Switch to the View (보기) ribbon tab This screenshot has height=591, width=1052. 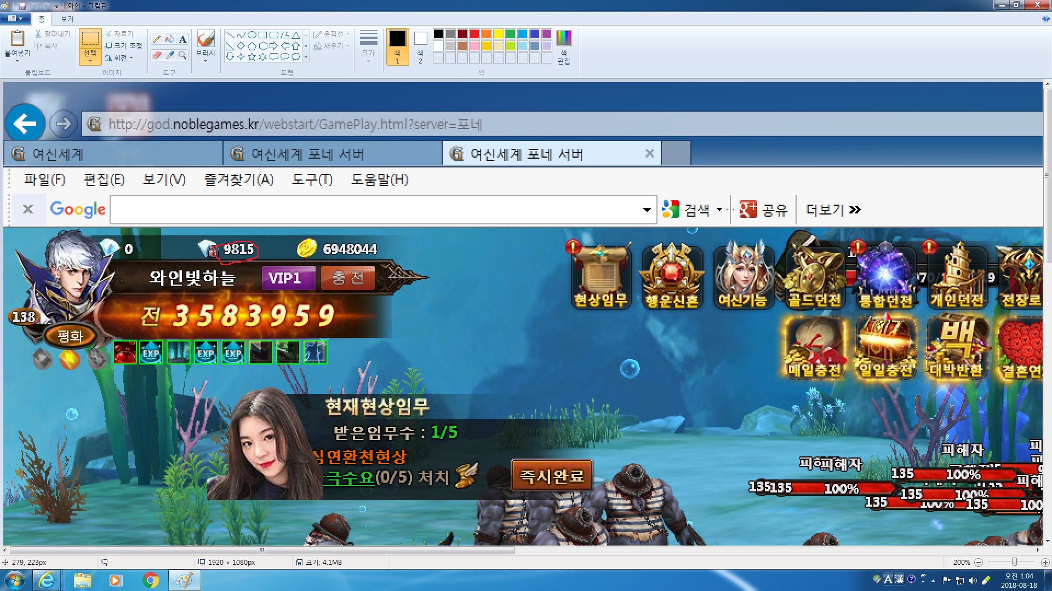(67, 19)
